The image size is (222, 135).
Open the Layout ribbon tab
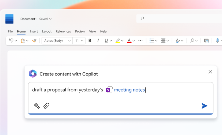47,31
